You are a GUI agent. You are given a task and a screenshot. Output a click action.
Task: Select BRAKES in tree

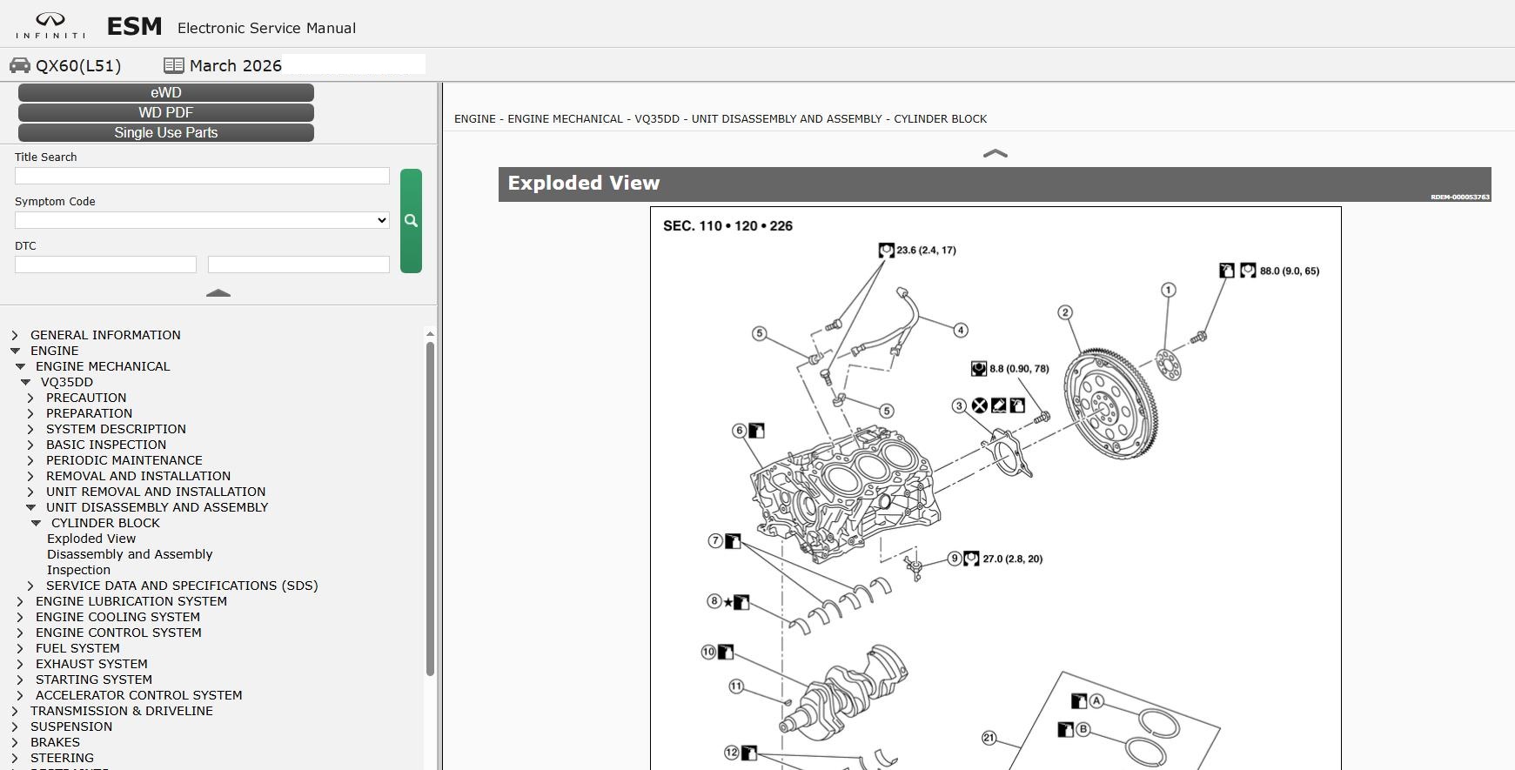tap(55, 742)
